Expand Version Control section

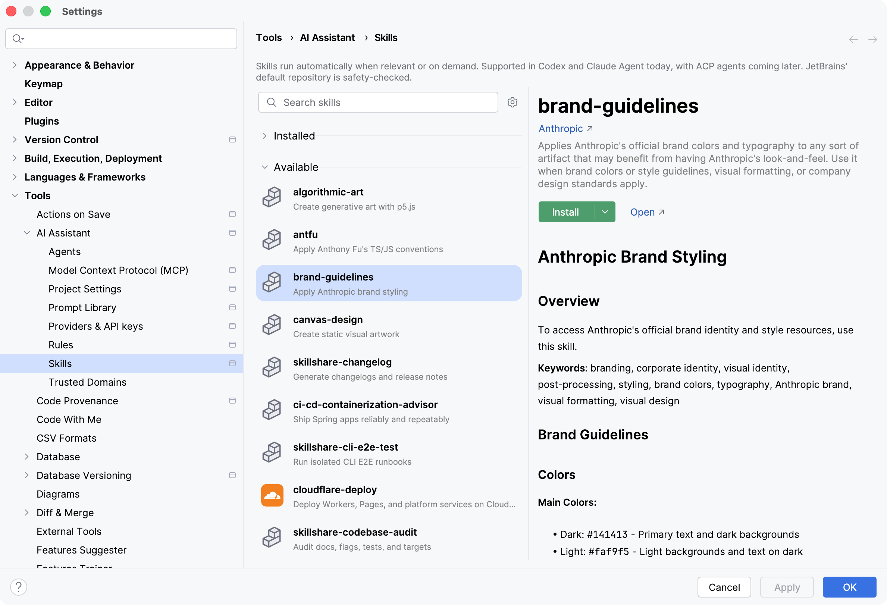click(15, 140)
